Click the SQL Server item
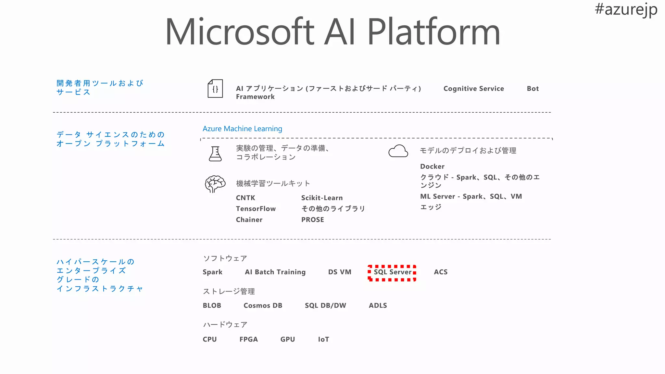665x374 pixels. click(392, 272)
